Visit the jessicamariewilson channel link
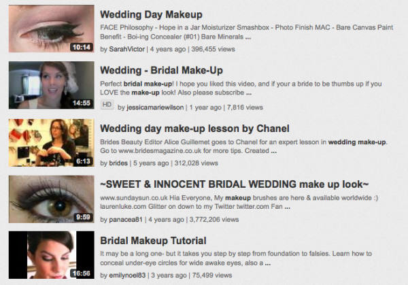408x285 pixels. click(x=155, y=107)
